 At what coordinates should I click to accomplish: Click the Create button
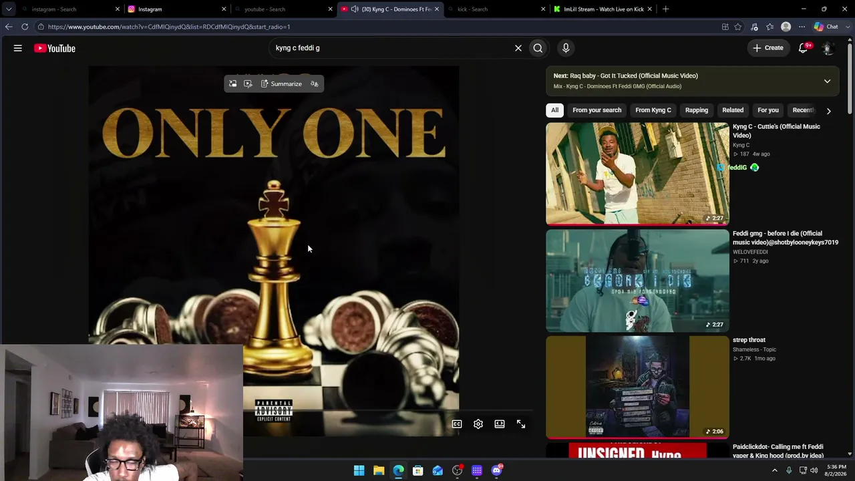(768, 48)
